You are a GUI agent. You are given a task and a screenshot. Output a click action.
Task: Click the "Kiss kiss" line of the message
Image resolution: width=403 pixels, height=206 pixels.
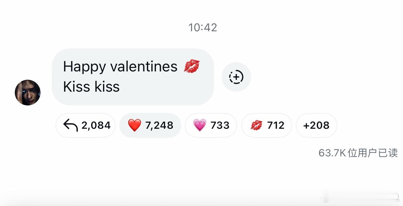(x=91, y=87)
